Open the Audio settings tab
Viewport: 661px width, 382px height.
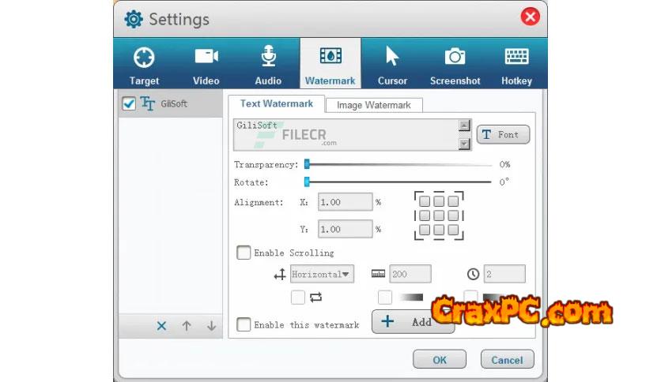(268, 64)
